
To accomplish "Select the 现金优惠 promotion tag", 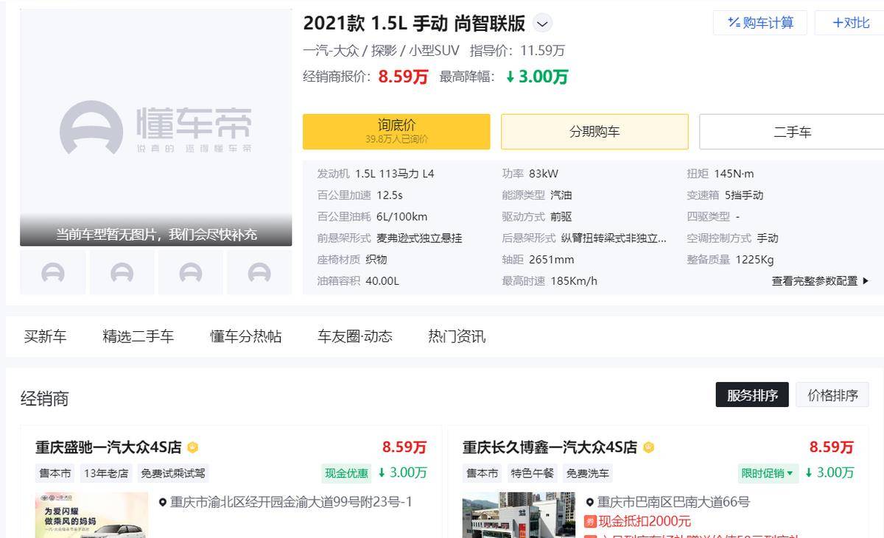I will 345,473.
